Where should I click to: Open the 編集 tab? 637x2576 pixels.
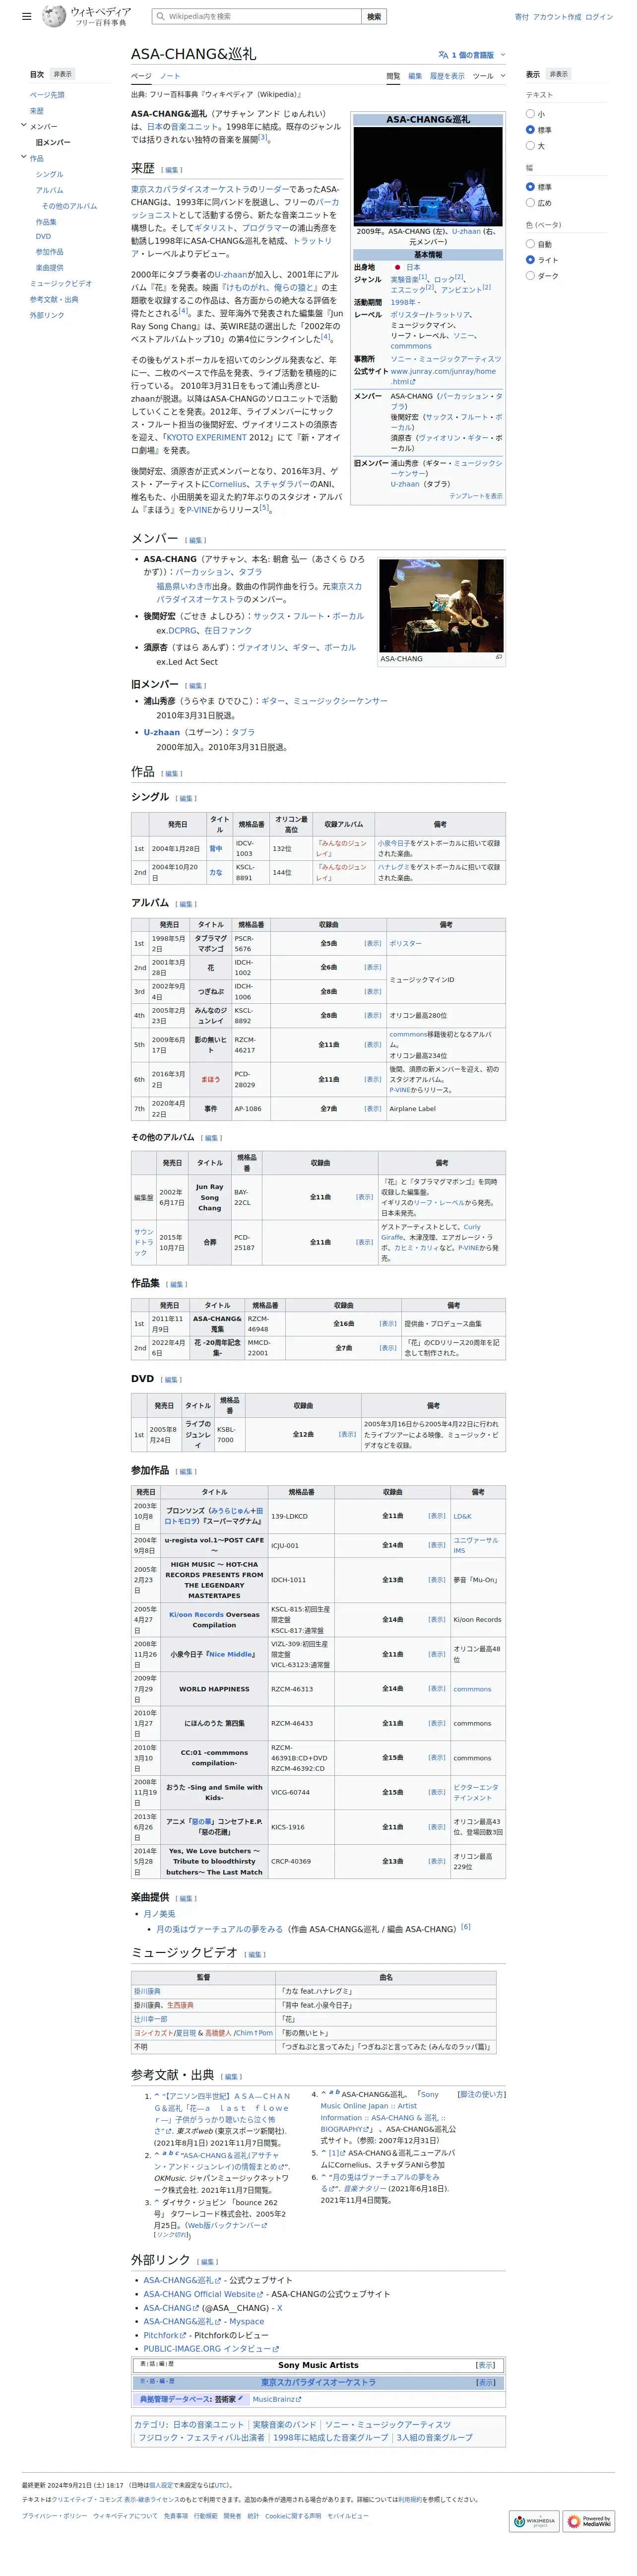415,76
